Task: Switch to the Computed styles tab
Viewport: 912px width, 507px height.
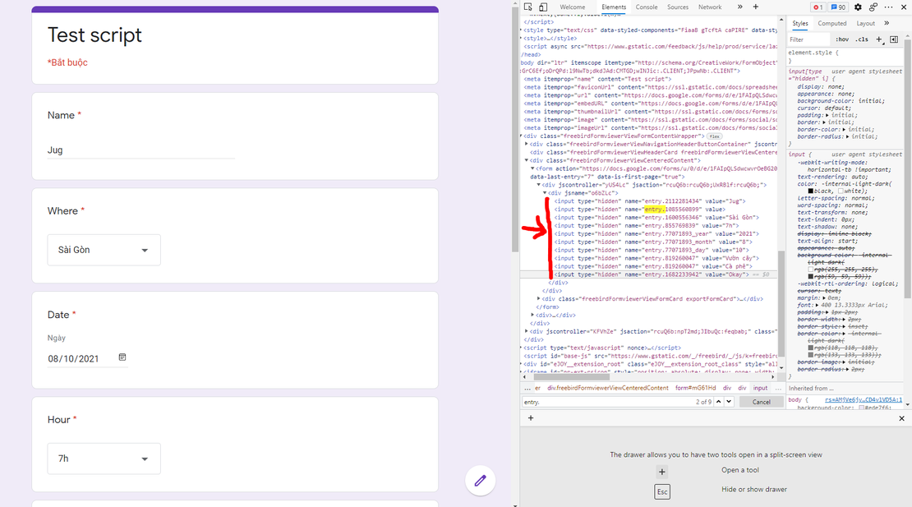Action: (x=832, y=23)
